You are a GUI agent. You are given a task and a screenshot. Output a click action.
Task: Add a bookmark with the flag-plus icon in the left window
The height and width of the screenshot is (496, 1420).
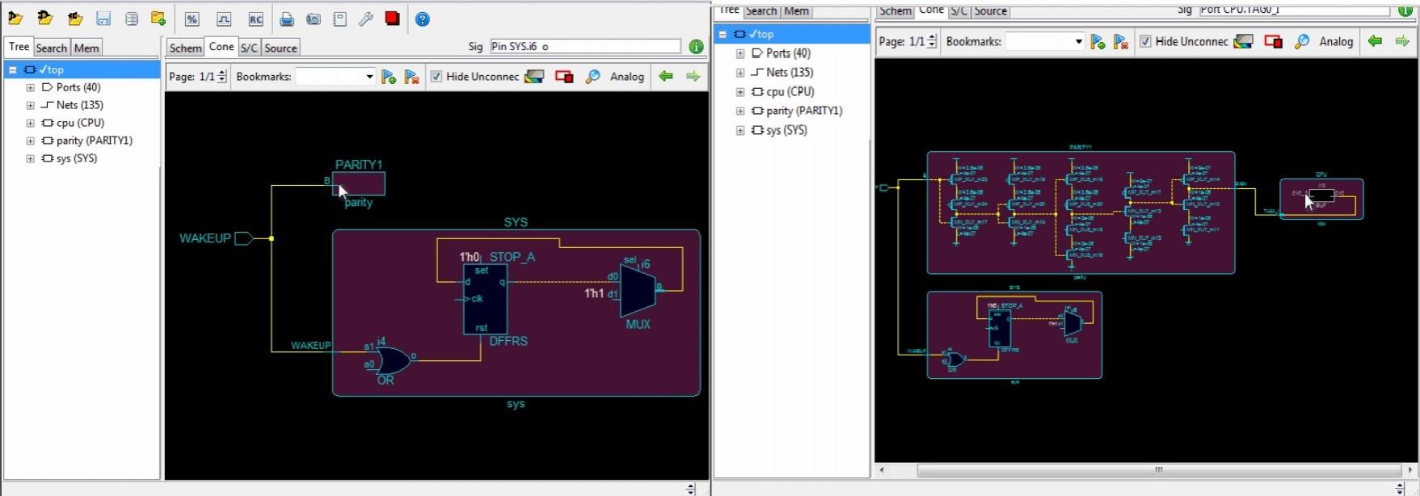tap(389, 77)
